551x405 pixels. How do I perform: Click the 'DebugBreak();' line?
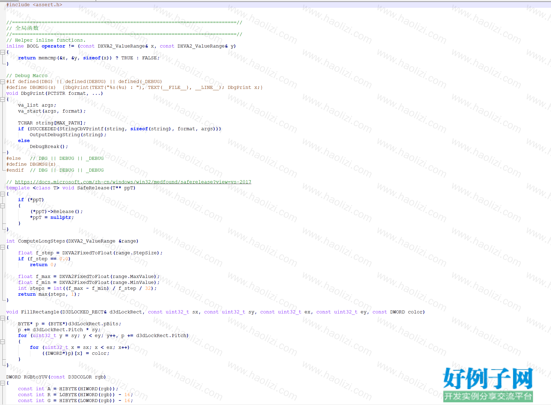(49, 147)
